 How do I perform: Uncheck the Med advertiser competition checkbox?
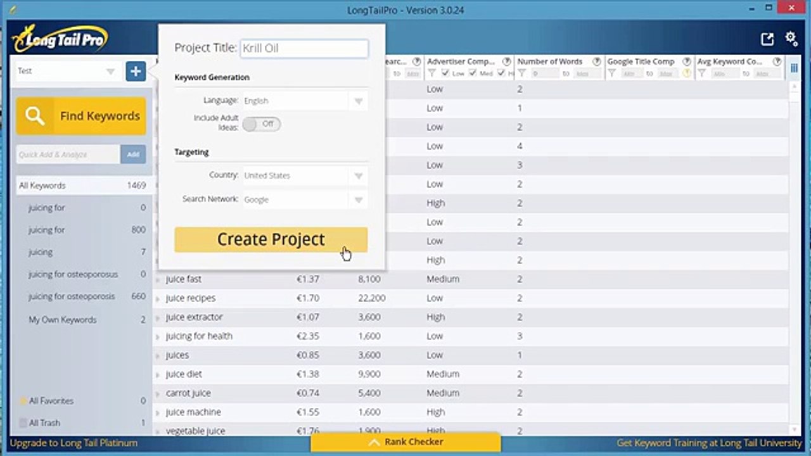(473, 73)
